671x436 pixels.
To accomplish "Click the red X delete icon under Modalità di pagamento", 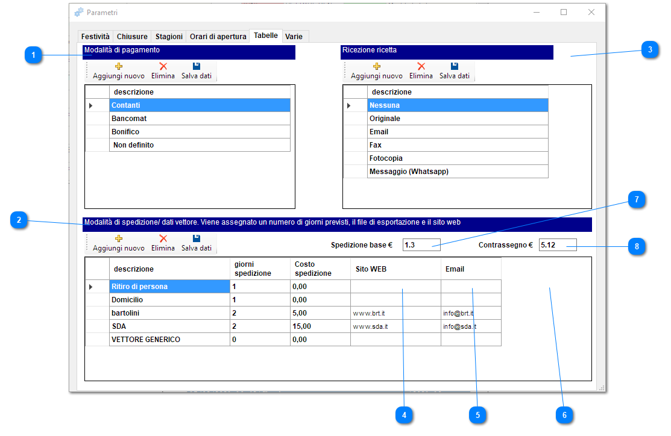I will pos(163,66).
